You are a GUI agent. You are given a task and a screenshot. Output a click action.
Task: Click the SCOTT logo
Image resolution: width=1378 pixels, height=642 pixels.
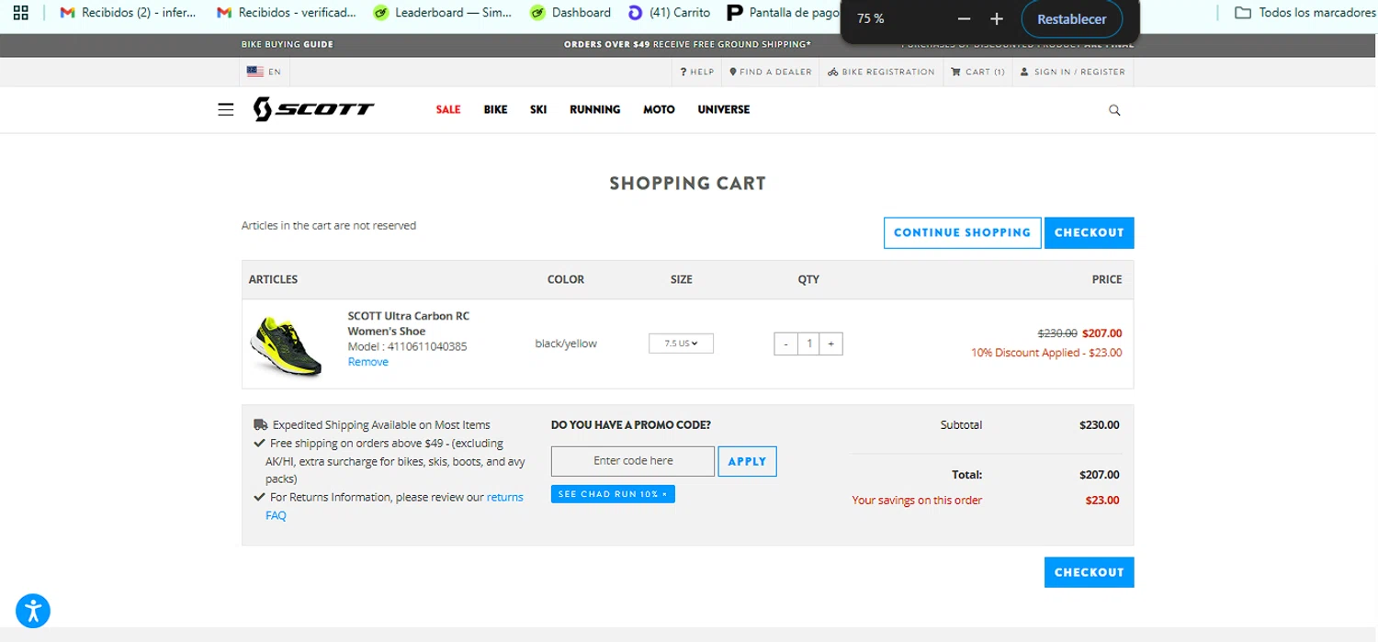coord(314,109)
